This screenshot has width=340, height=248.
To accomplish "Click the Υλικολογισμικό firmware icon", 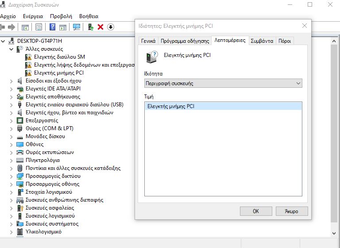I will click(x=20, y=232).
